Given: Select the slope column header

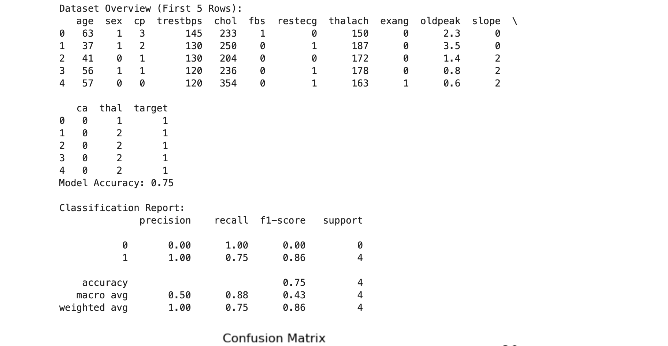Looking at the screenshot, I should pos(486,21).
